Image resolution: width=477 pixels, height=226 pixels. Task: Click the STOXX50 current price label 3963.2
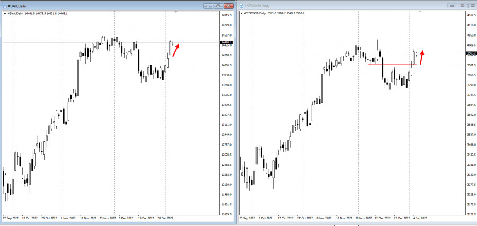coord(471,53)
